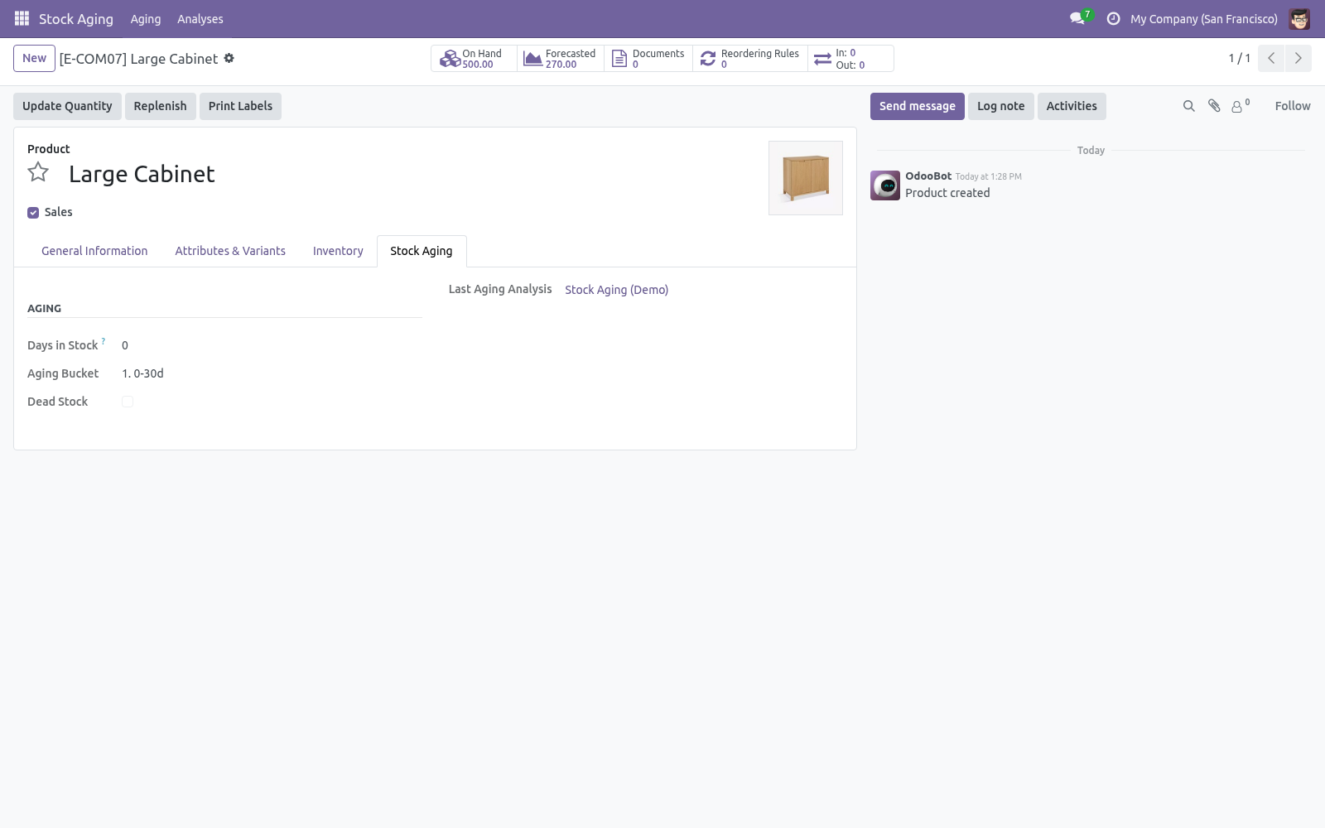1325x828 pixels.
Task: Open the apps grid menu icon
Action: [22, 18]
